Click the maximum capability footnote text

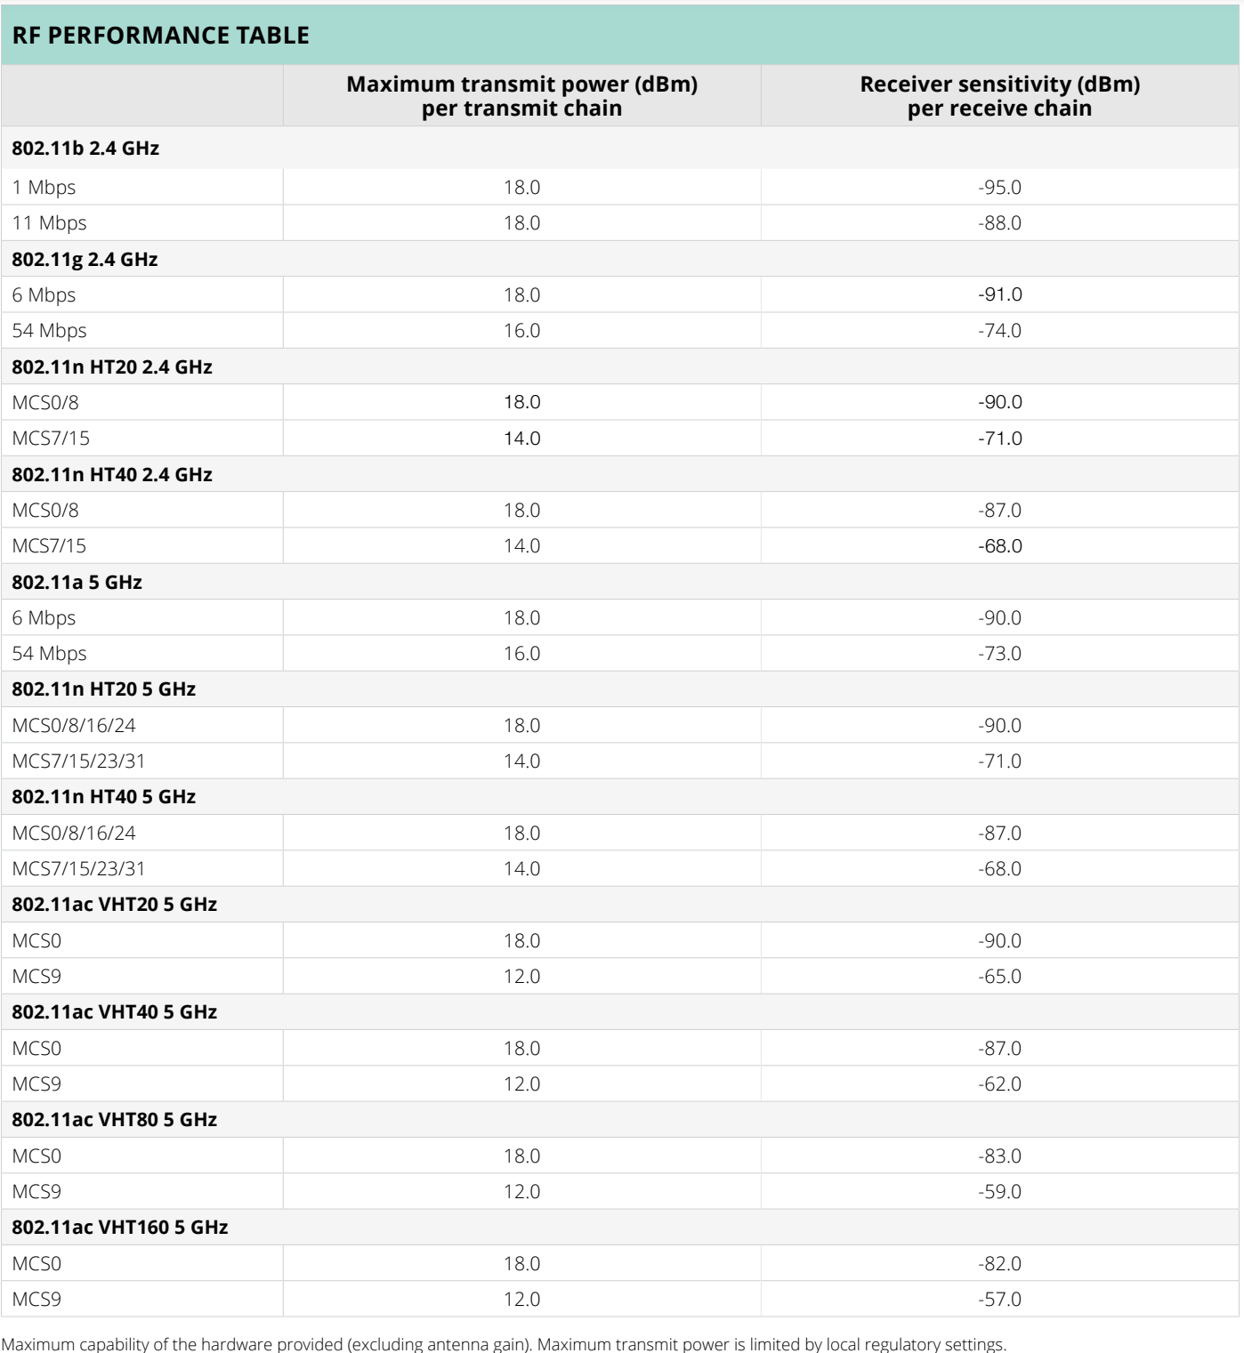(504, 1344)
